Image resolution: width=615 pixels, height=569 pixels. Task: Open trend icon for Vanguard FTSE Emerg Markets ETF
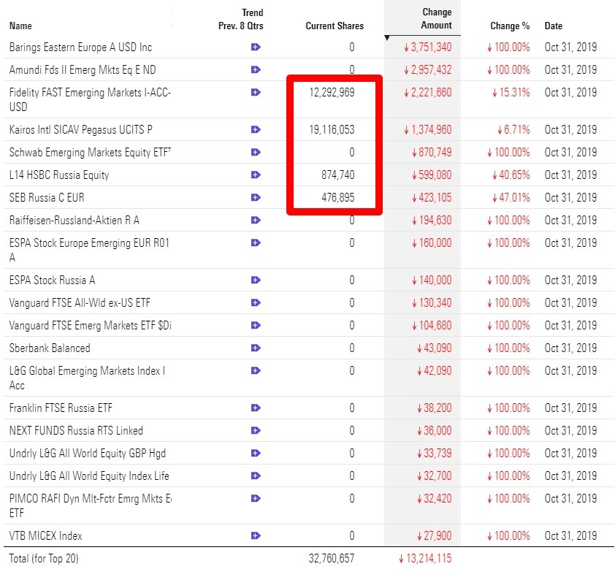[x=256, y=326]
